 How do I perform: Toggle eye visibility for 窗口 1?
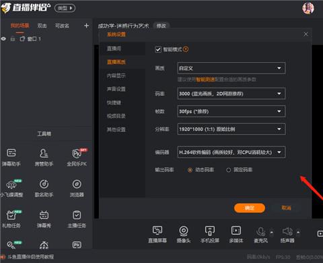click(x=3, y=39)
